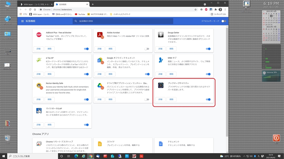Click the Chrome リモート デスクトップ app logo

pyautogui.click(x=39, y=144)
